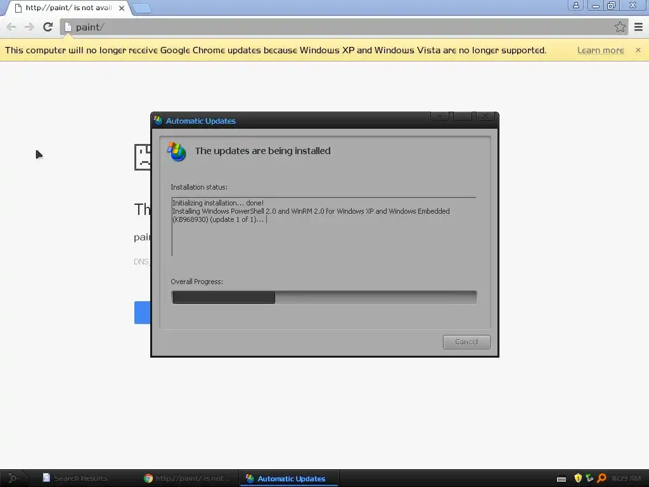Bookmark this page with the star icon
The image size is (649, 487).
pyautogui.click(x=620, y=27)
